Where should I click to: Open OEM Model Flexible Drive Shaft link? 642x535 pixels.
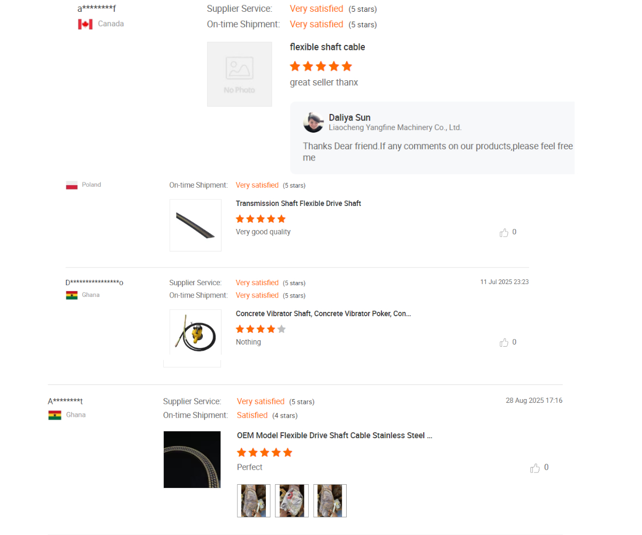[334, 435]
